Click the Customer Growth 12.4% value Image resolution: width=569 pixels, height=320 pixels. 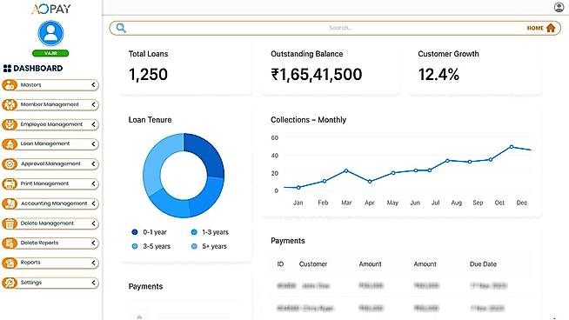pos(438,75)
